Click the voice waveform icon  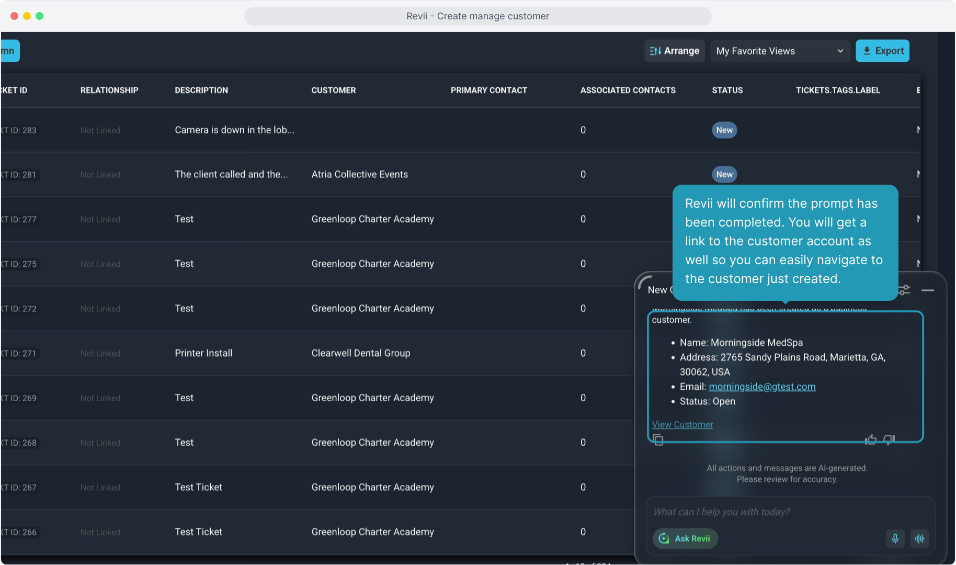[x=919, y=538]
